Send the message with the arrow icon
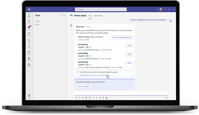 (166, 98)
